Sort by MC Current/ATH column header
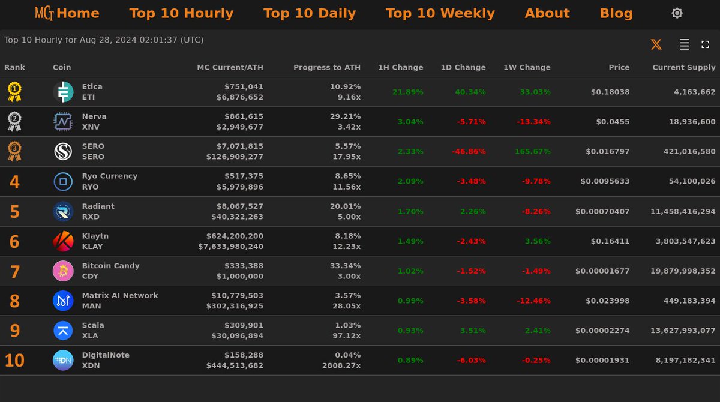This screenshot has width=720, height=402. pyautogui.click(x=230, y=68)
